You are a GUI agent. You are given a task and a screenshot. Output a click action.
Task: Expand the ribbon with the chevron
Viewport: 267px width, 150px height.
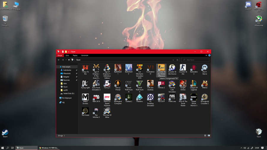[x=206, y=55]
